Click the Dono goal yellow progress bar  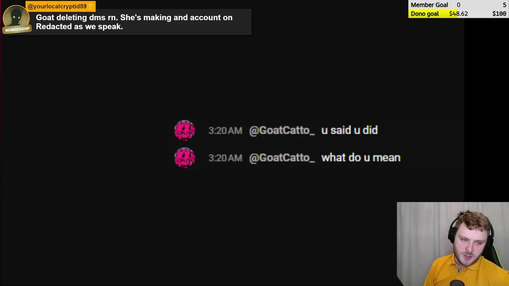pos(433,14)
